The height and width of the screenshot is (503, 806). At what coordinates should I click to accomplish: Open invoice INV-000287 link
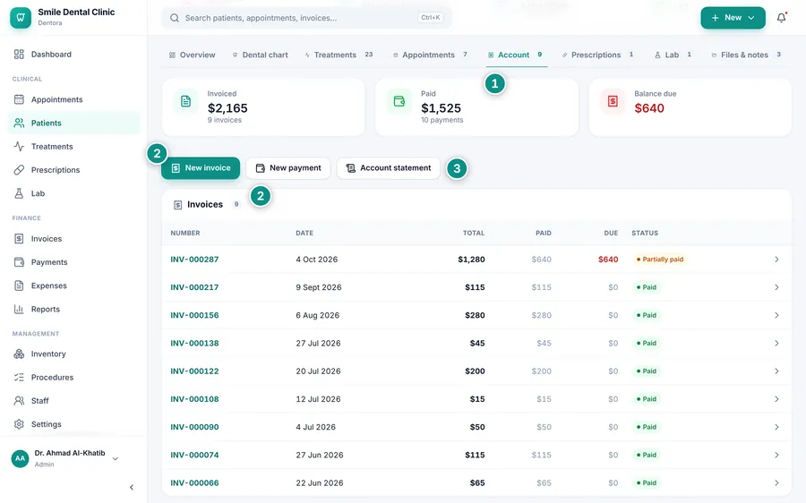point(194,260)
